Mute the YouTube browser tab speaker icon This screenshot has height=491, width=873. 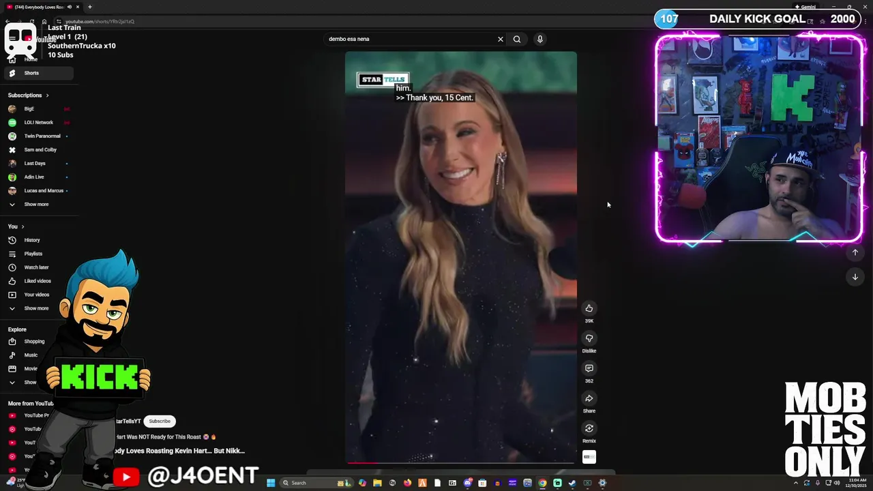point(69,7)
